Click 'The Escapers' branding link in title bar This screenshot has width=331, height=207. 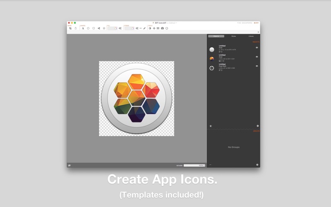245,23
